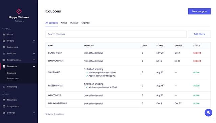The height and width of the screenshot is (123, 216).
Task: Click the Storefront shop icon
Action: (4, 100)
